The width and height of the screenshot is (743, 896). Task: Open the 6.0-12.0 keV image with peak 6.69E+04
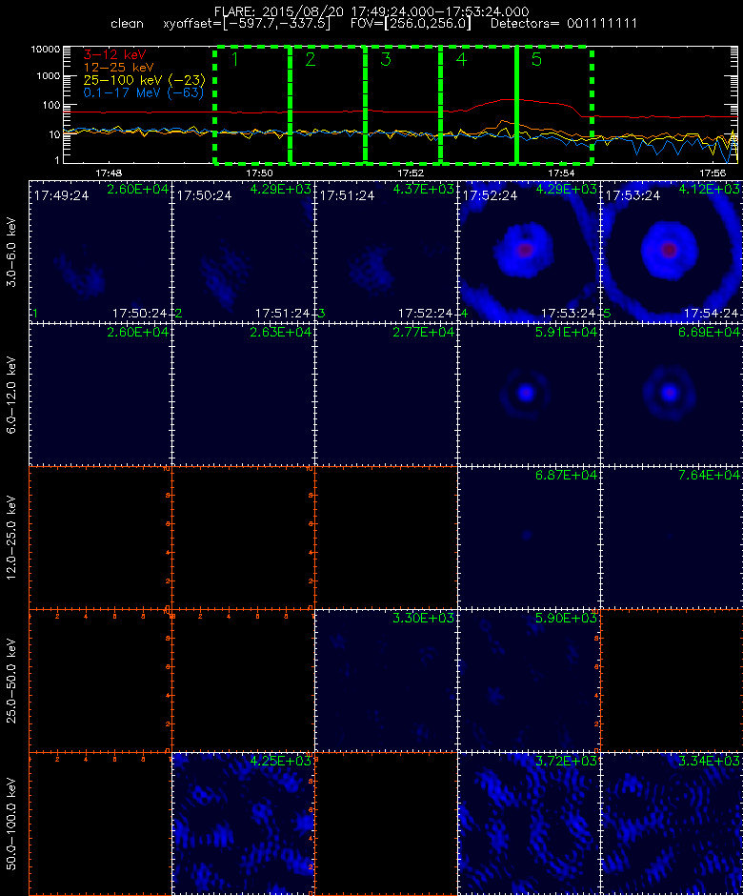coord(672,395)
